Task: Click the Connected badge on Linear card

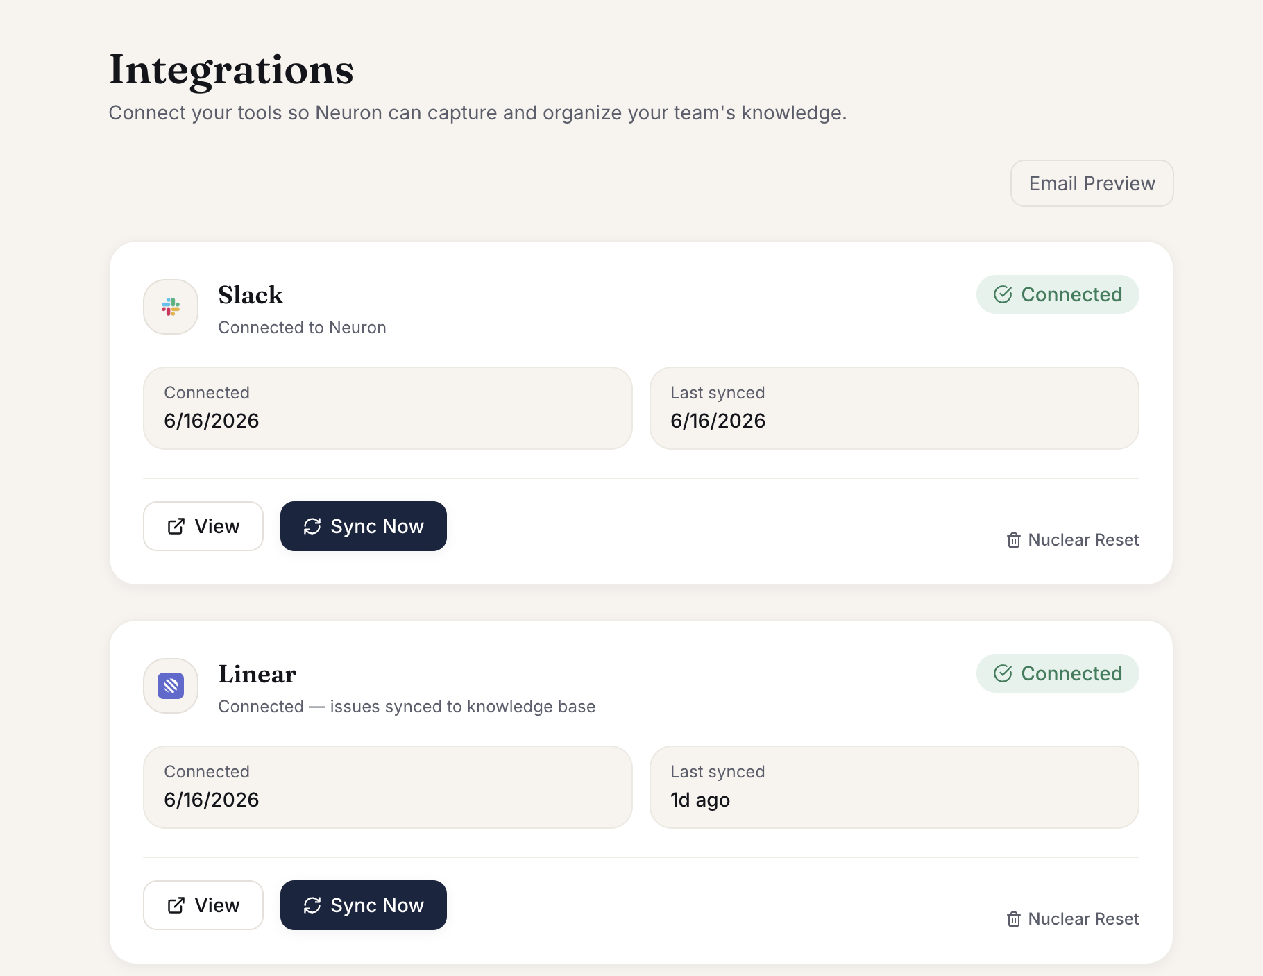Action: pyautogui.click(x=1058, y=673)
